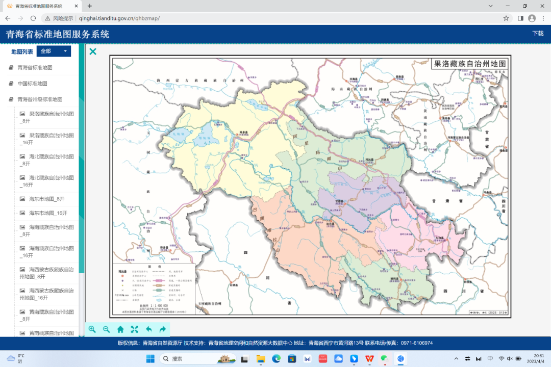Open File Explorer from taskbar
Viewport: 551px width, 367px height.
pyautogui.click(x=261, y=358)
